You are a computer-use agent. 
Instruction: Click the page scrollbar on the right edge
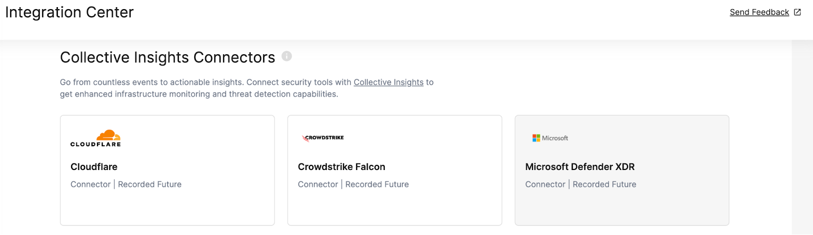(x=802, y=137)
